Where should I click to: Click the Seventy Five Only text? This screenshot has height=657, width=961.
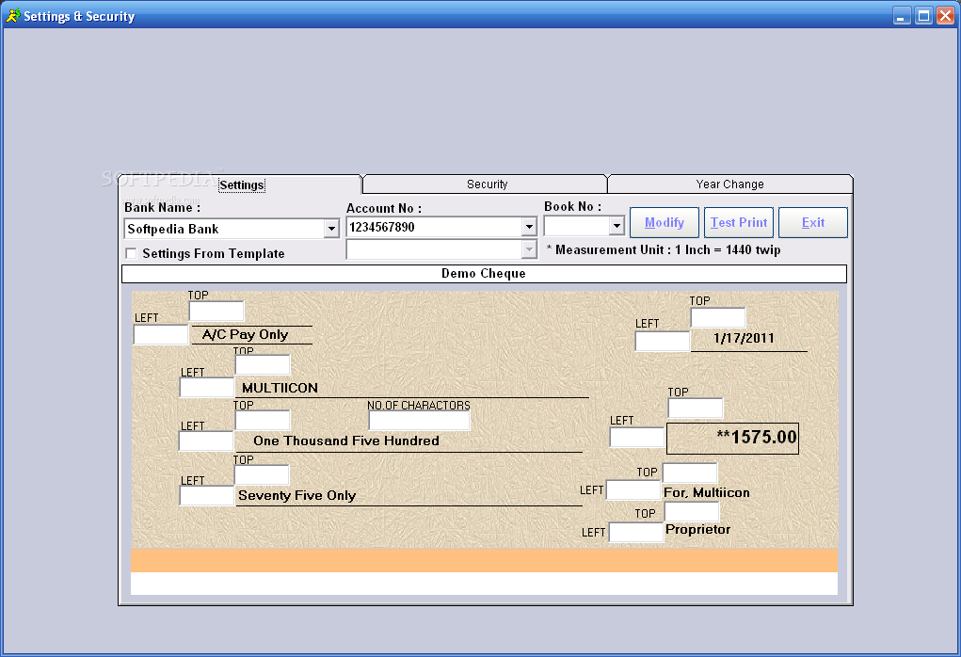(297, 495)
